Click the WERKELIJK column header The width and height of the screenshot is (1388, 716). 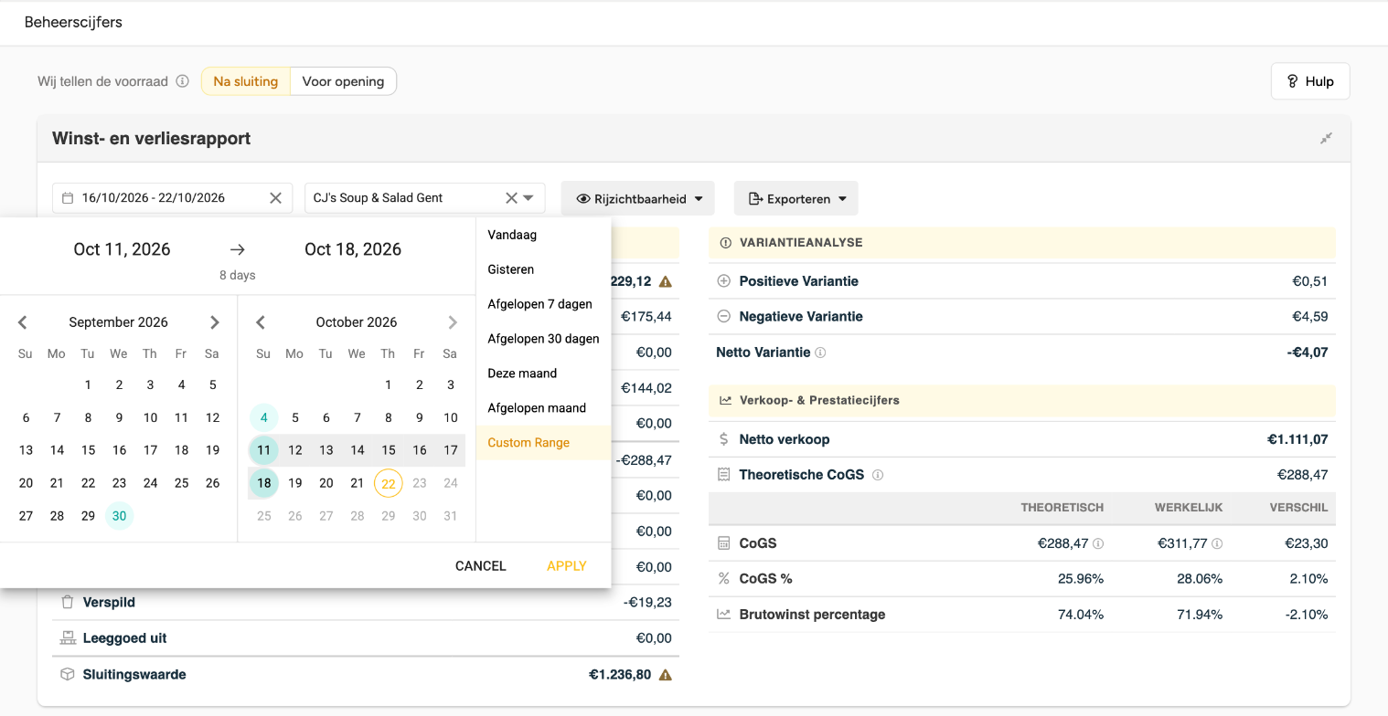(1189, 508)
